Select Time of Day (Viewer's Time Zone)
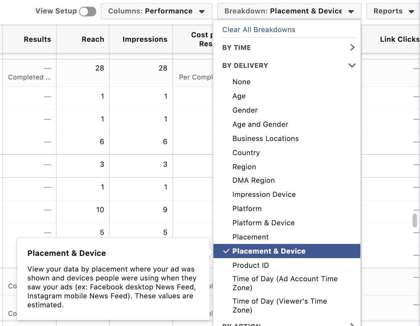420x326 pixels. coord(280,305)
